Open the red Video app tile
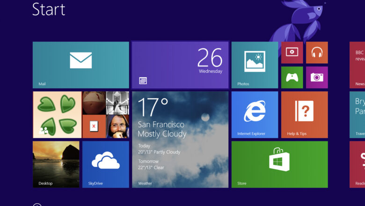 292,52
